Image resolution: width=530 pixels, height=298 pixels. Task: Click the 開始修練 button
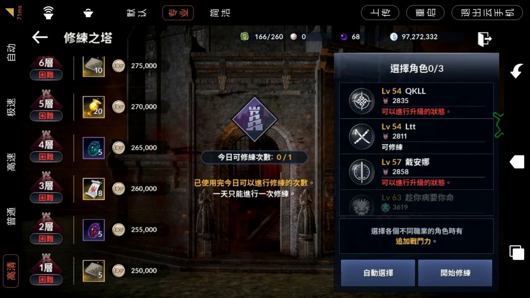[x=455, y=273]
